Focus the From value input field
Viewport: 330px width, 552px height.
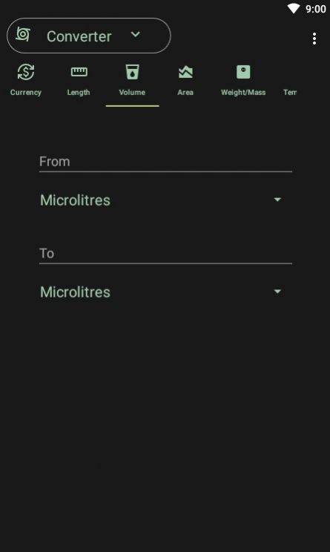click(165, 162)
